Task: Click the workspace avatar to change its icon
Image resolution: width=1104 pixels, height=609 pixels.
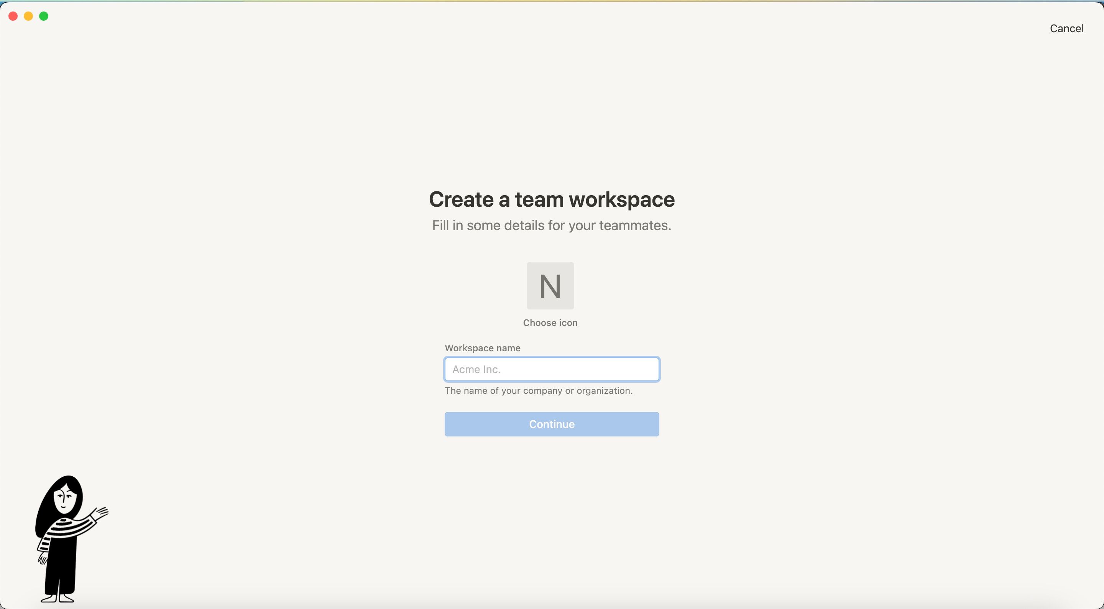Action: pyautogui.click(x=550, y=285)
